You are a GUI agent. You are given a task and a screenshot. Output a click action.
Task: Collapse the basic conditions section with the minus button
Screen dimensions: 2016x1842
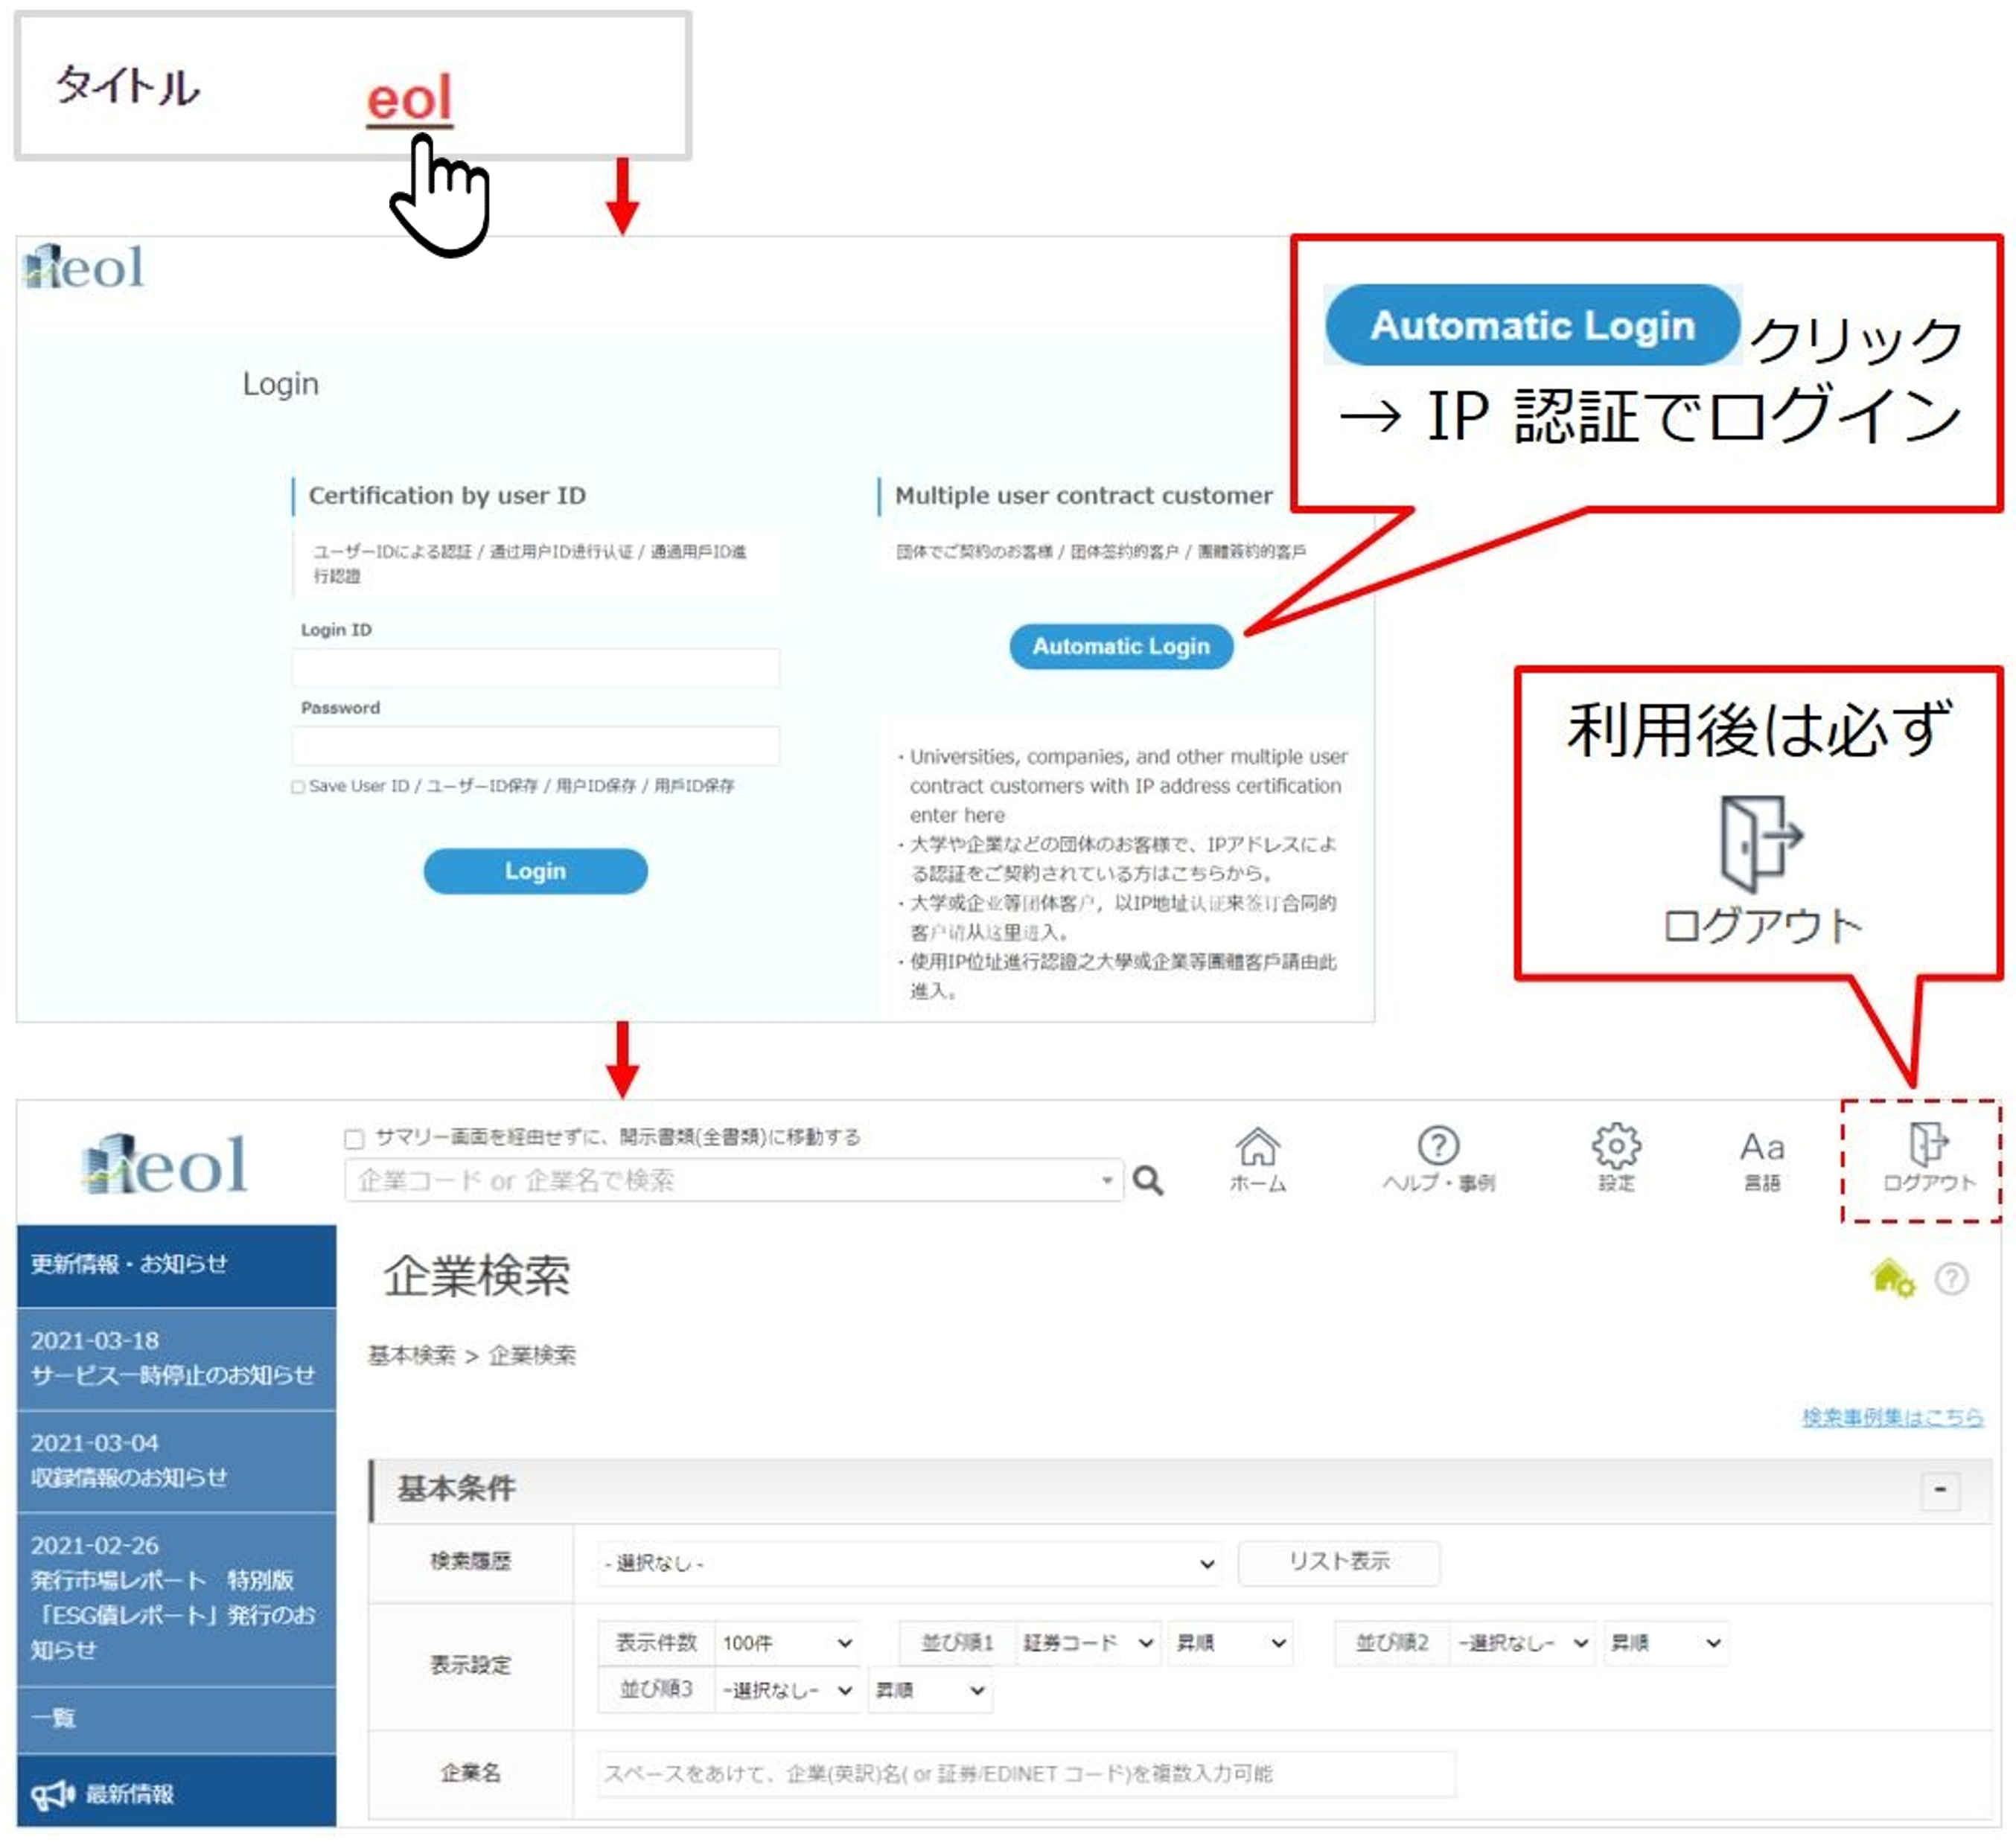(x=1940, y=1490)
